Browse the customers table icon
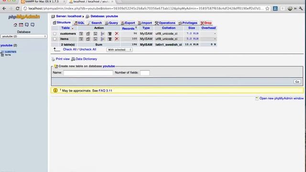The image size is (306, 172). point(81,33)
